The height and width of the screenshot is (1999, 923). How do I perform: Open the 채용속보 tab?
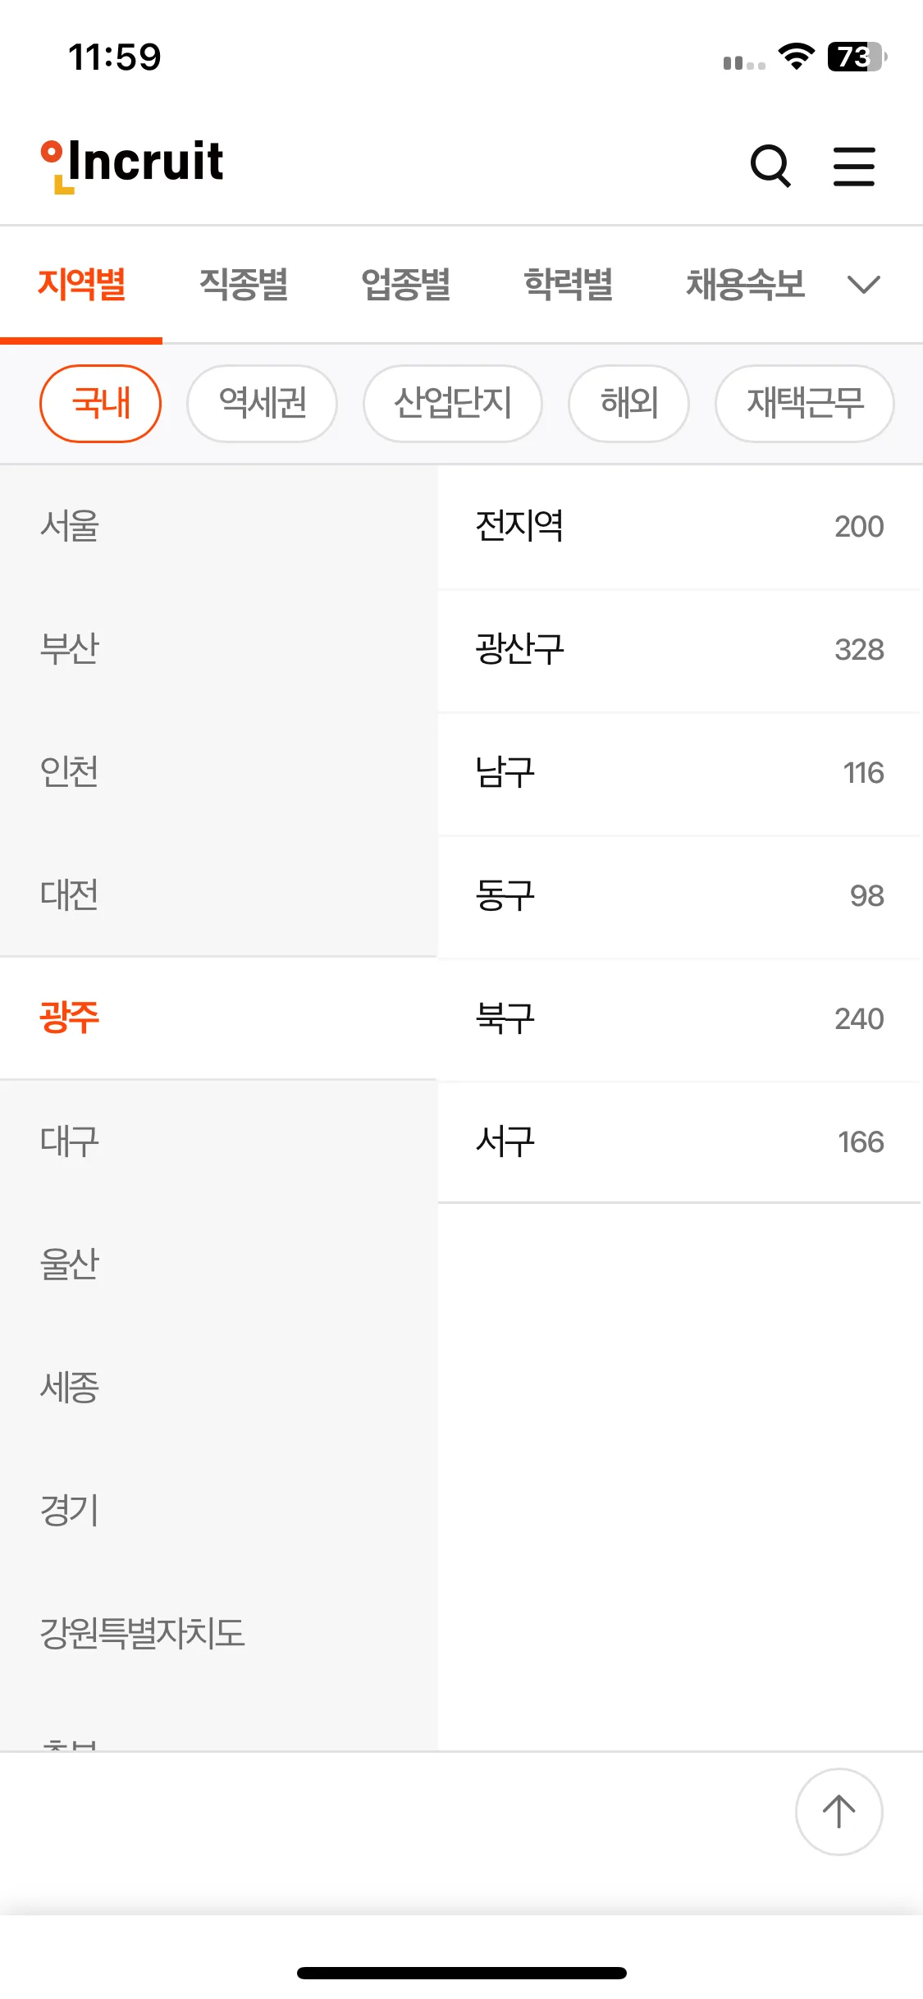point(746,285)
